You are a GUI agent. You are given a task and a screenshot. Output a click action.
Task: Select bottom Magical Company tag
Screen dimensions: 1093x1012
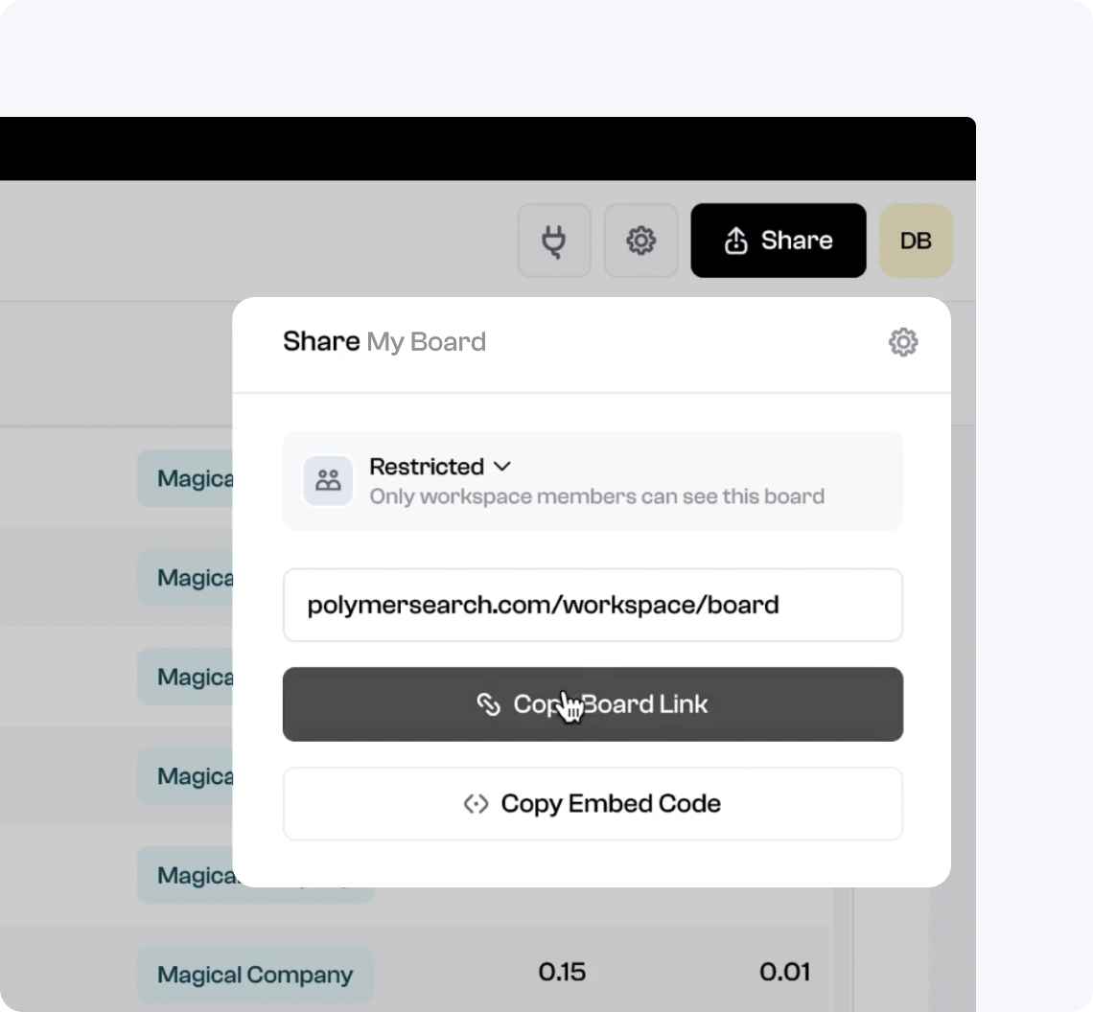(x=255, y=975)
